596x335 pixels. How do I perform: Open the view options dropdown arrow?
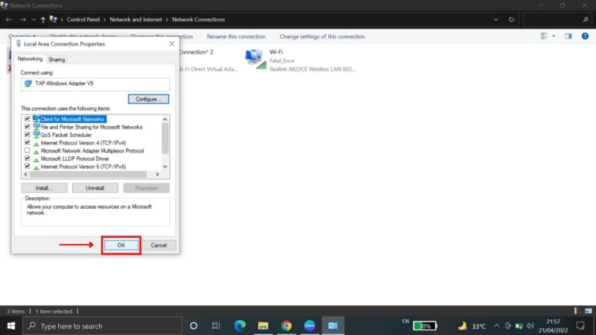(554, 36)
